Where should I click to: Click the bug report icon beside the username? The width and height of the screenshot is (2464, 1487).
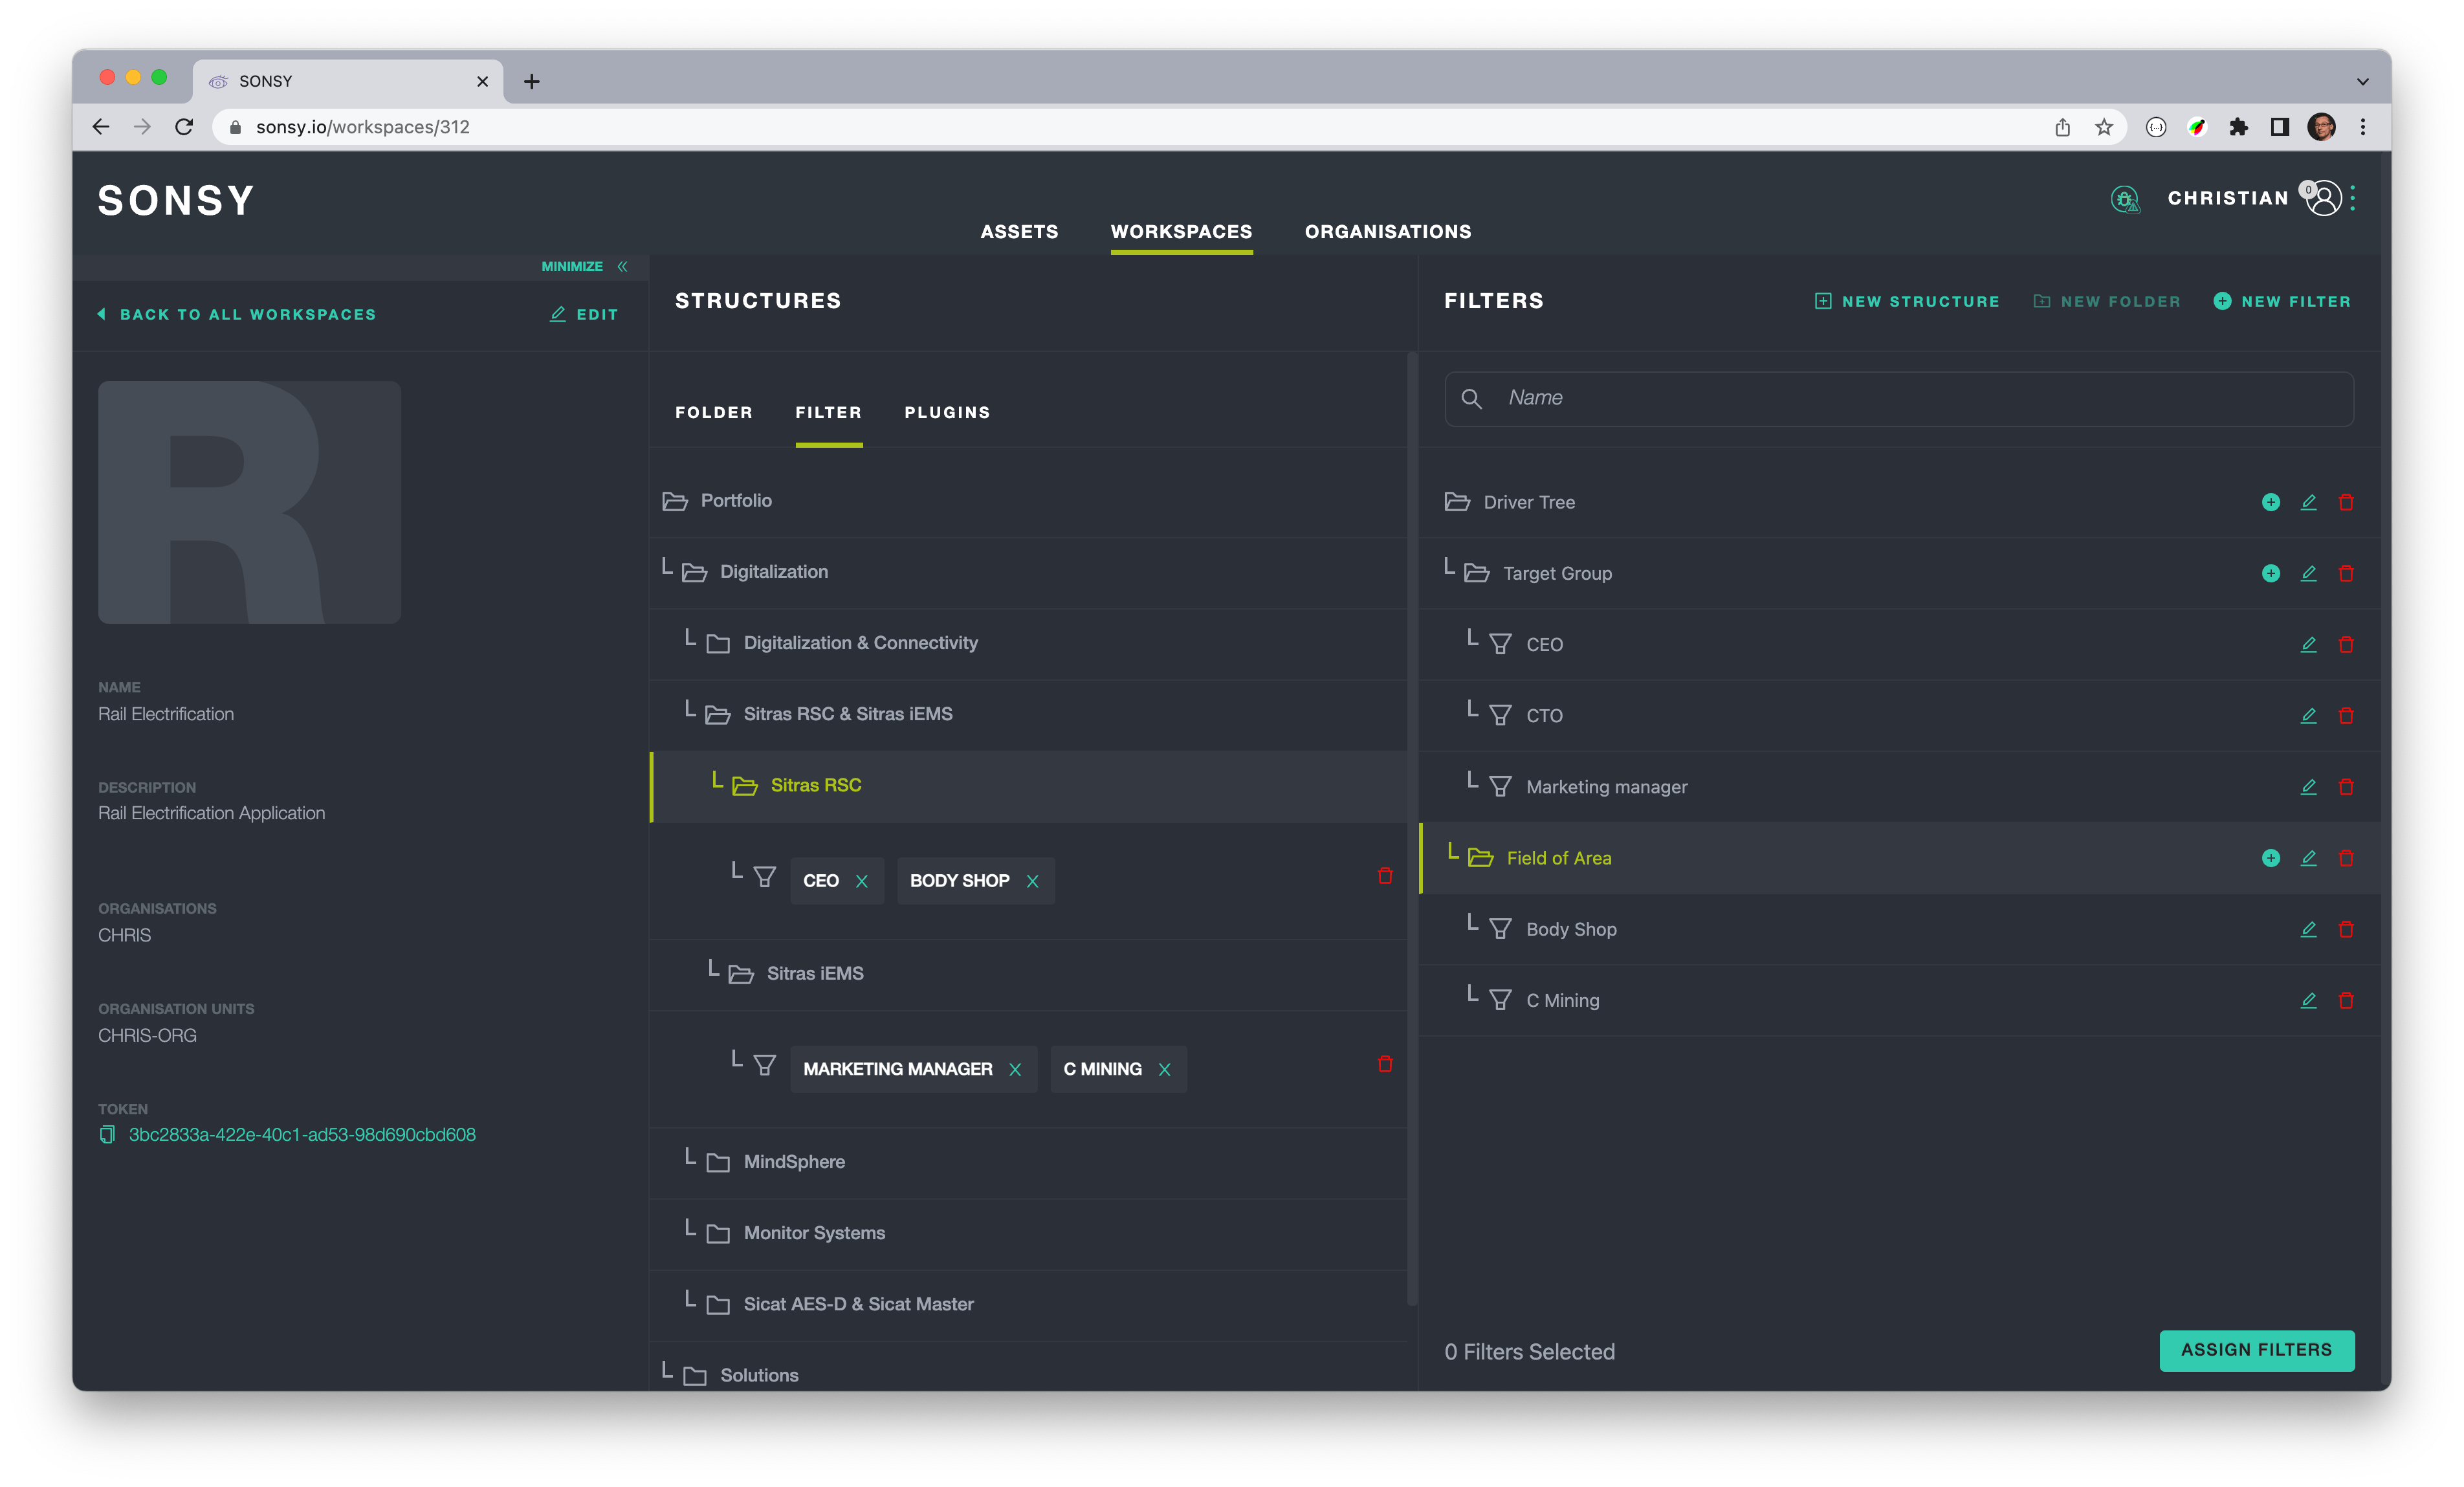click(2124, 199)
